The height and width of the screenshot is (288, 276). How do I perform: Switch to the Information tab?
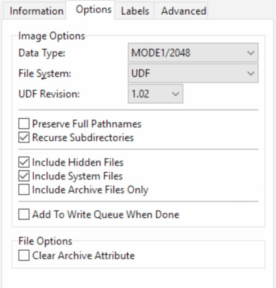click(36, 11)
